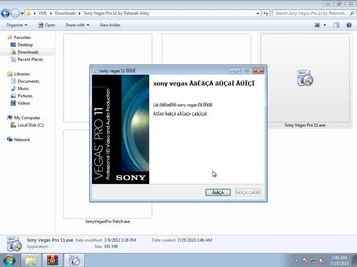
Task: Click New folder in the toolbar
Action: [110, 25]
